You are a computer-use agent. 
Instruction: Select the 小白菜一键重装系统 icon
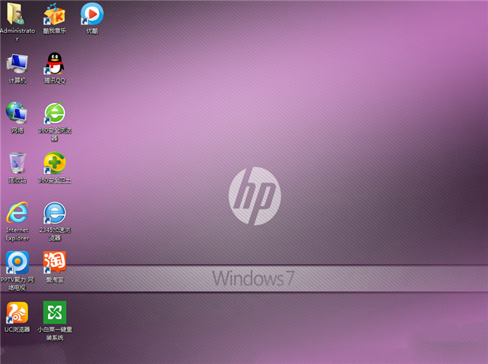[54, 311]
